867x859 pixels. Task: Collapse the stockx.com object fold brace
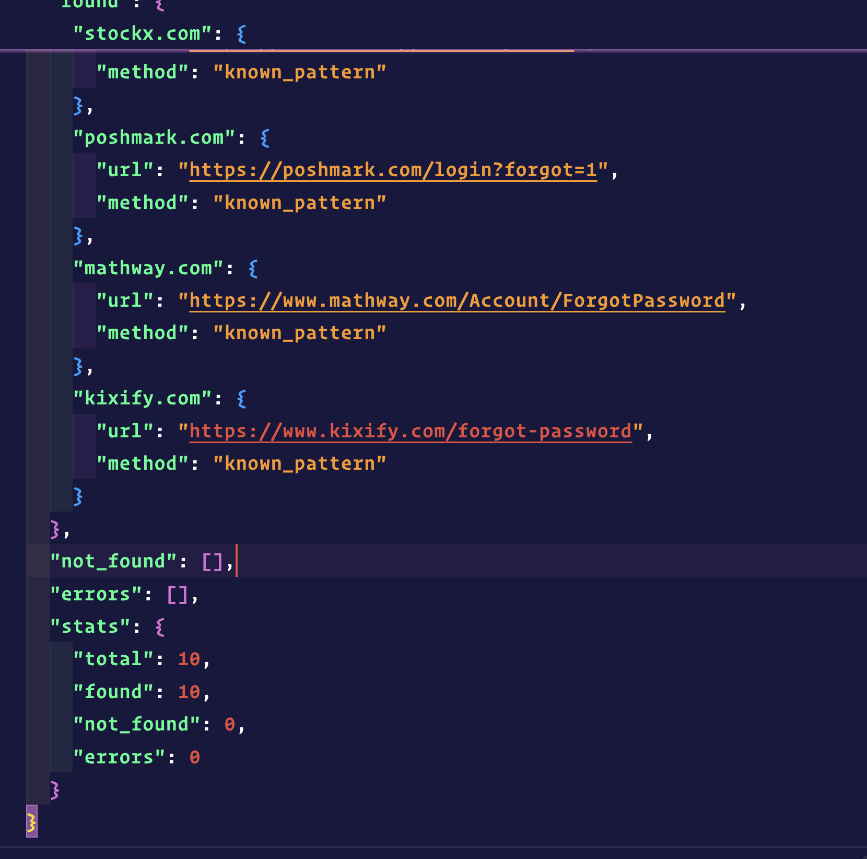[x=240, y=34]
